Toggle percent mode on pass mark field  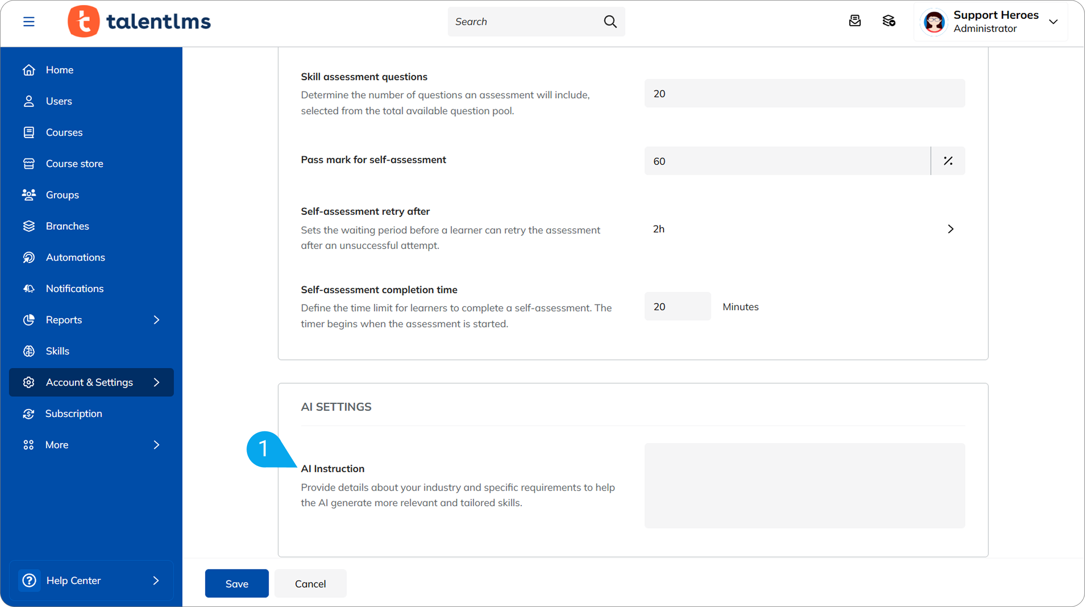(947, 161)
